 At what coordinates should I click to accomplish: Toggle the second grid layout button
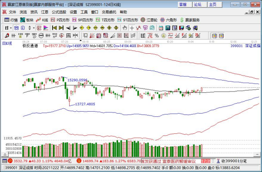221,35
